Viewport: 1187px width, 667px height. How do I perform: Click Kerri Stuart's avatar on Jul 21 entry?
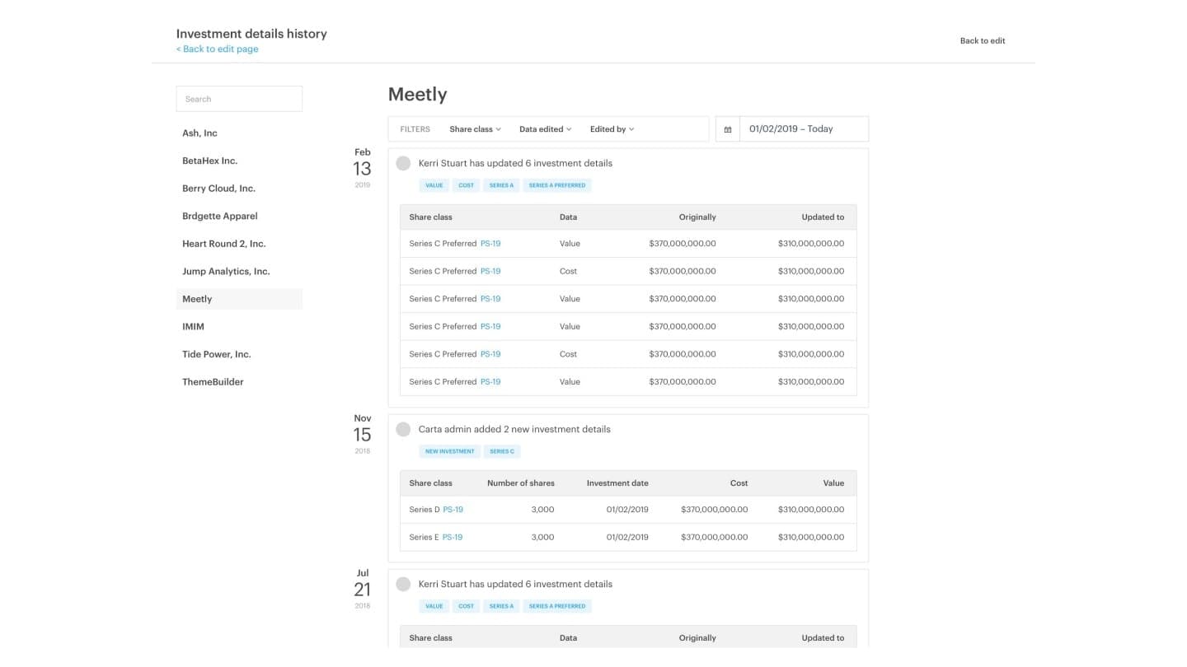tap(403, 584)
